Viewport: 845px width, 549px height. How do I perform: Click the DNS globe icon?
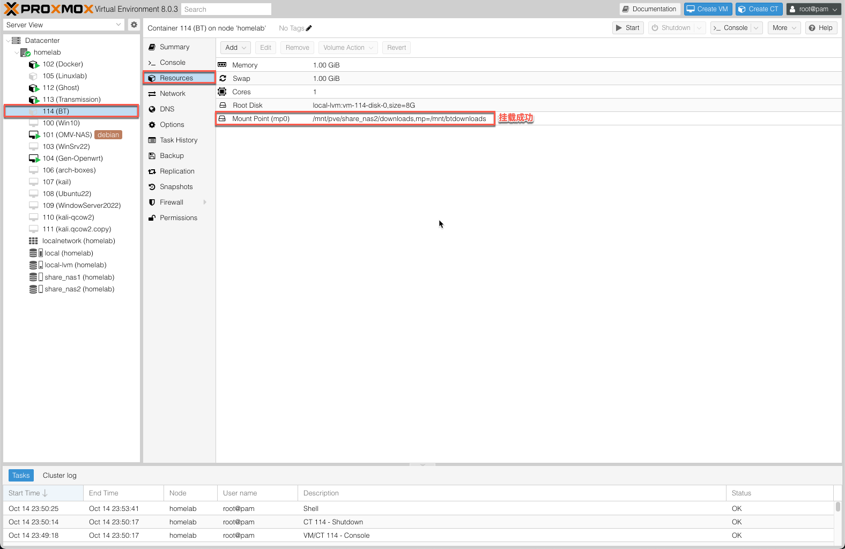point(152,109)
